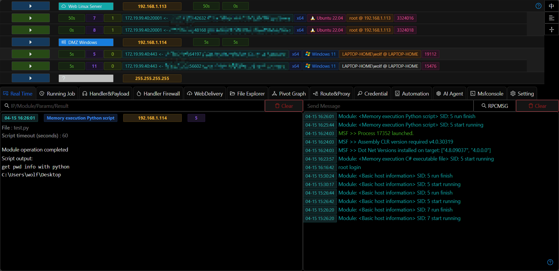559x271 pixels.
Task: Click session ID 8 badge
Action: pos(94,30)
